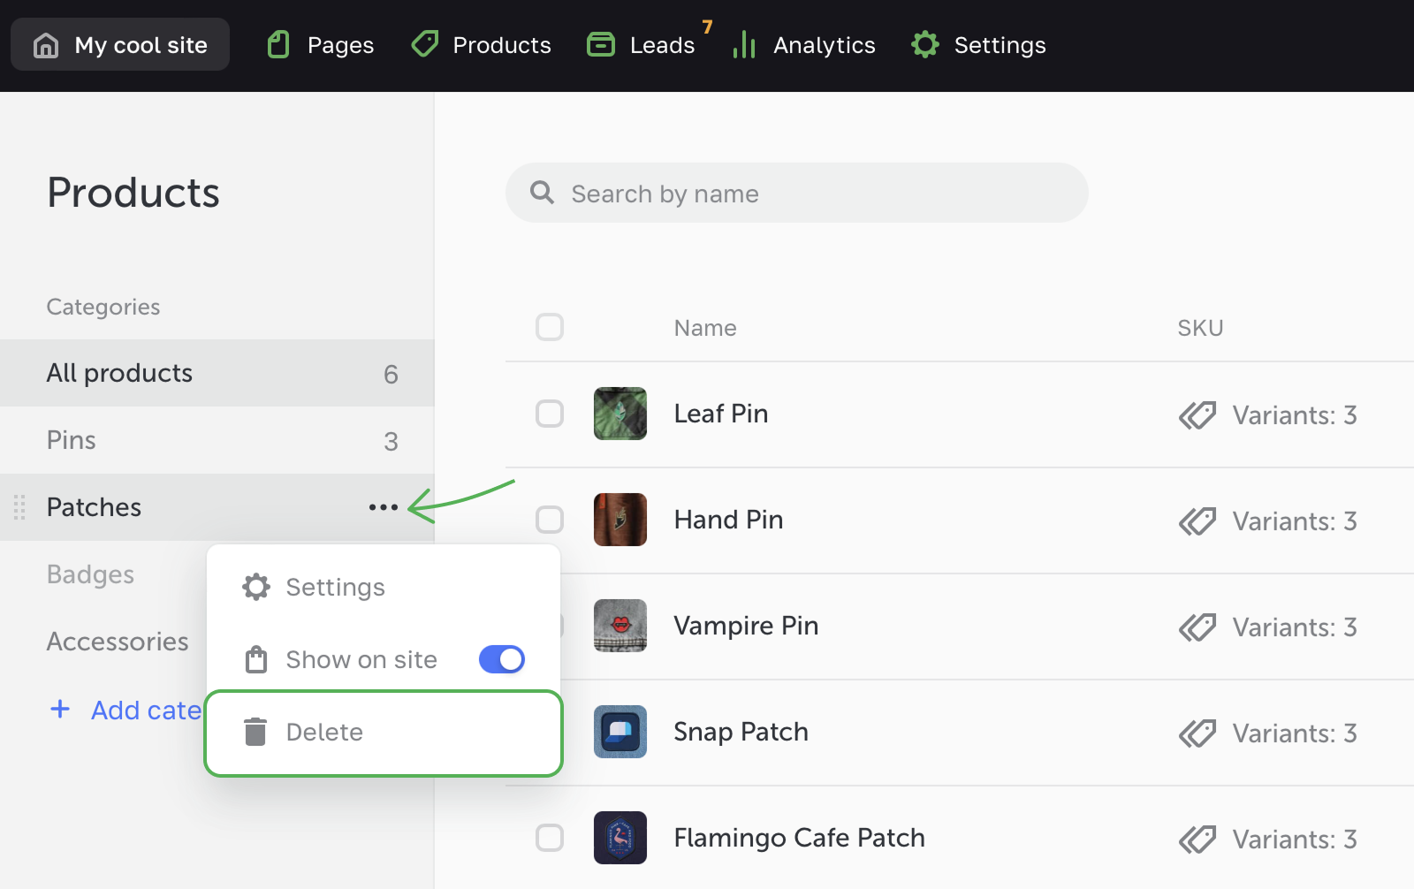
Task: Open the Vampire Pin thumbnail
Action: click(x=620, y=626)
